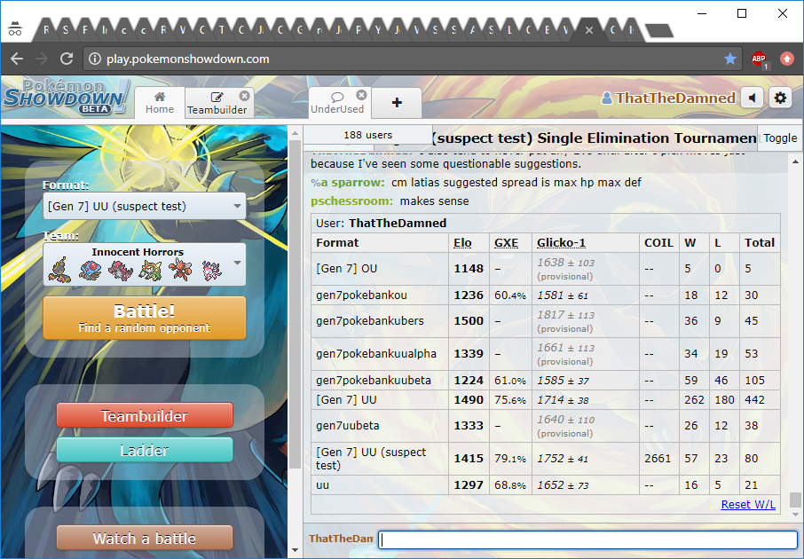Show the 188 users list
The width and height of the screenshot is (804, 559).
click(367, 135)
